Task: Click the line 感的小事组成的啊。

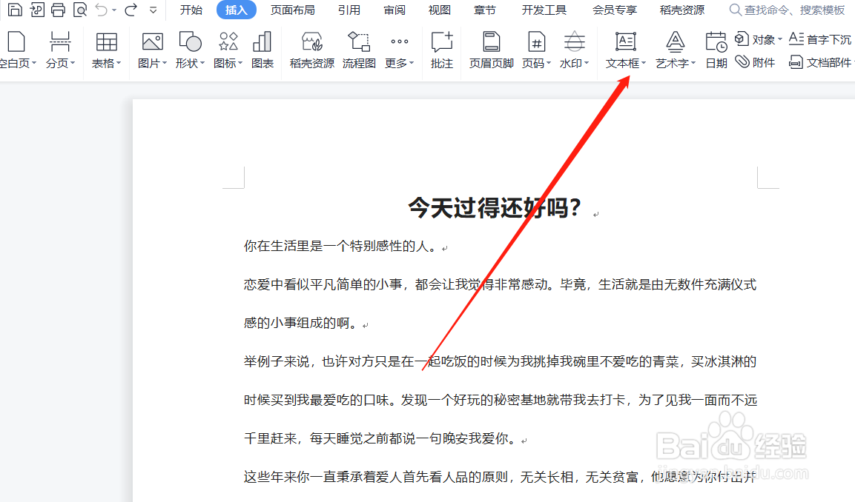Action: pyautogui.click(x=302, y=323)
